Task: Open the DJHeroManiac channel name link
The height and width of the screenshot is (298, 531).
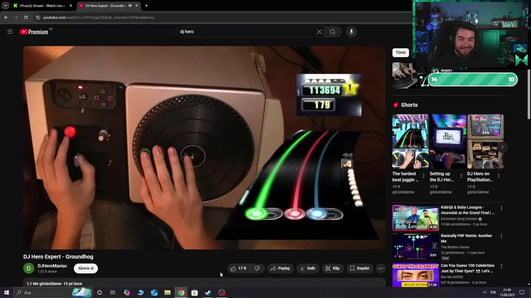Action: tap(52, 266)
